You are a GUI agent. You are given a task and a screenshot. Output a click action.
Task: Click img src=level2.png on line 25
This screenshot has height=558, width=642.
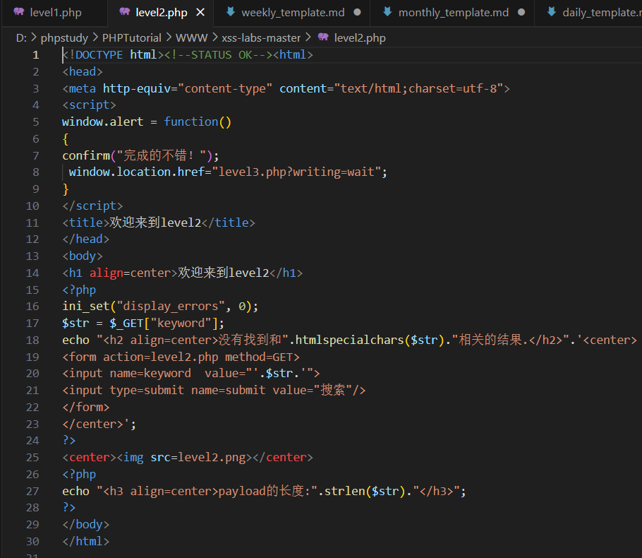(x=185, y=458)
